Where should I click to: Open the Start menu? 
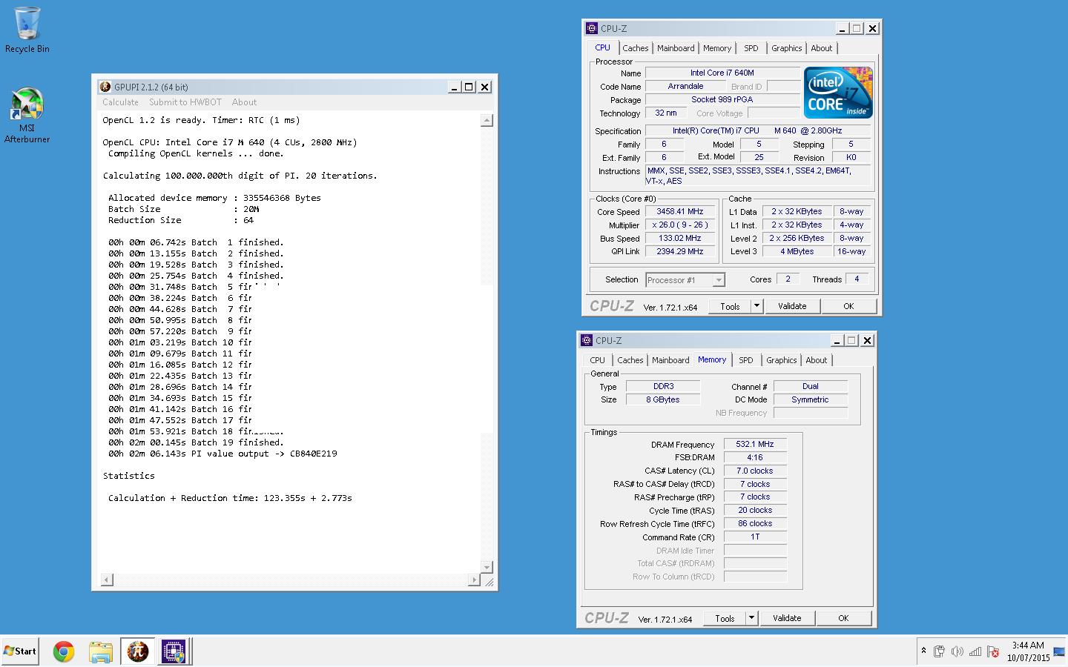click(20, 651)
